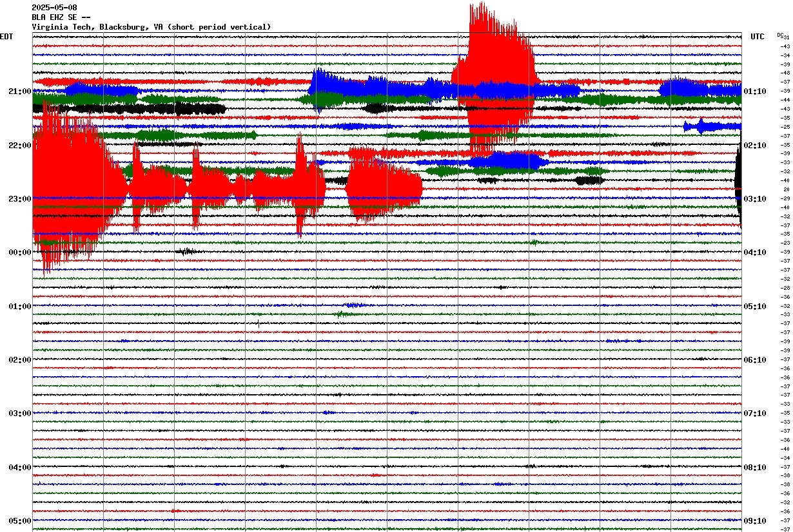Click the 2025-05-08 date header

[54, 8]
